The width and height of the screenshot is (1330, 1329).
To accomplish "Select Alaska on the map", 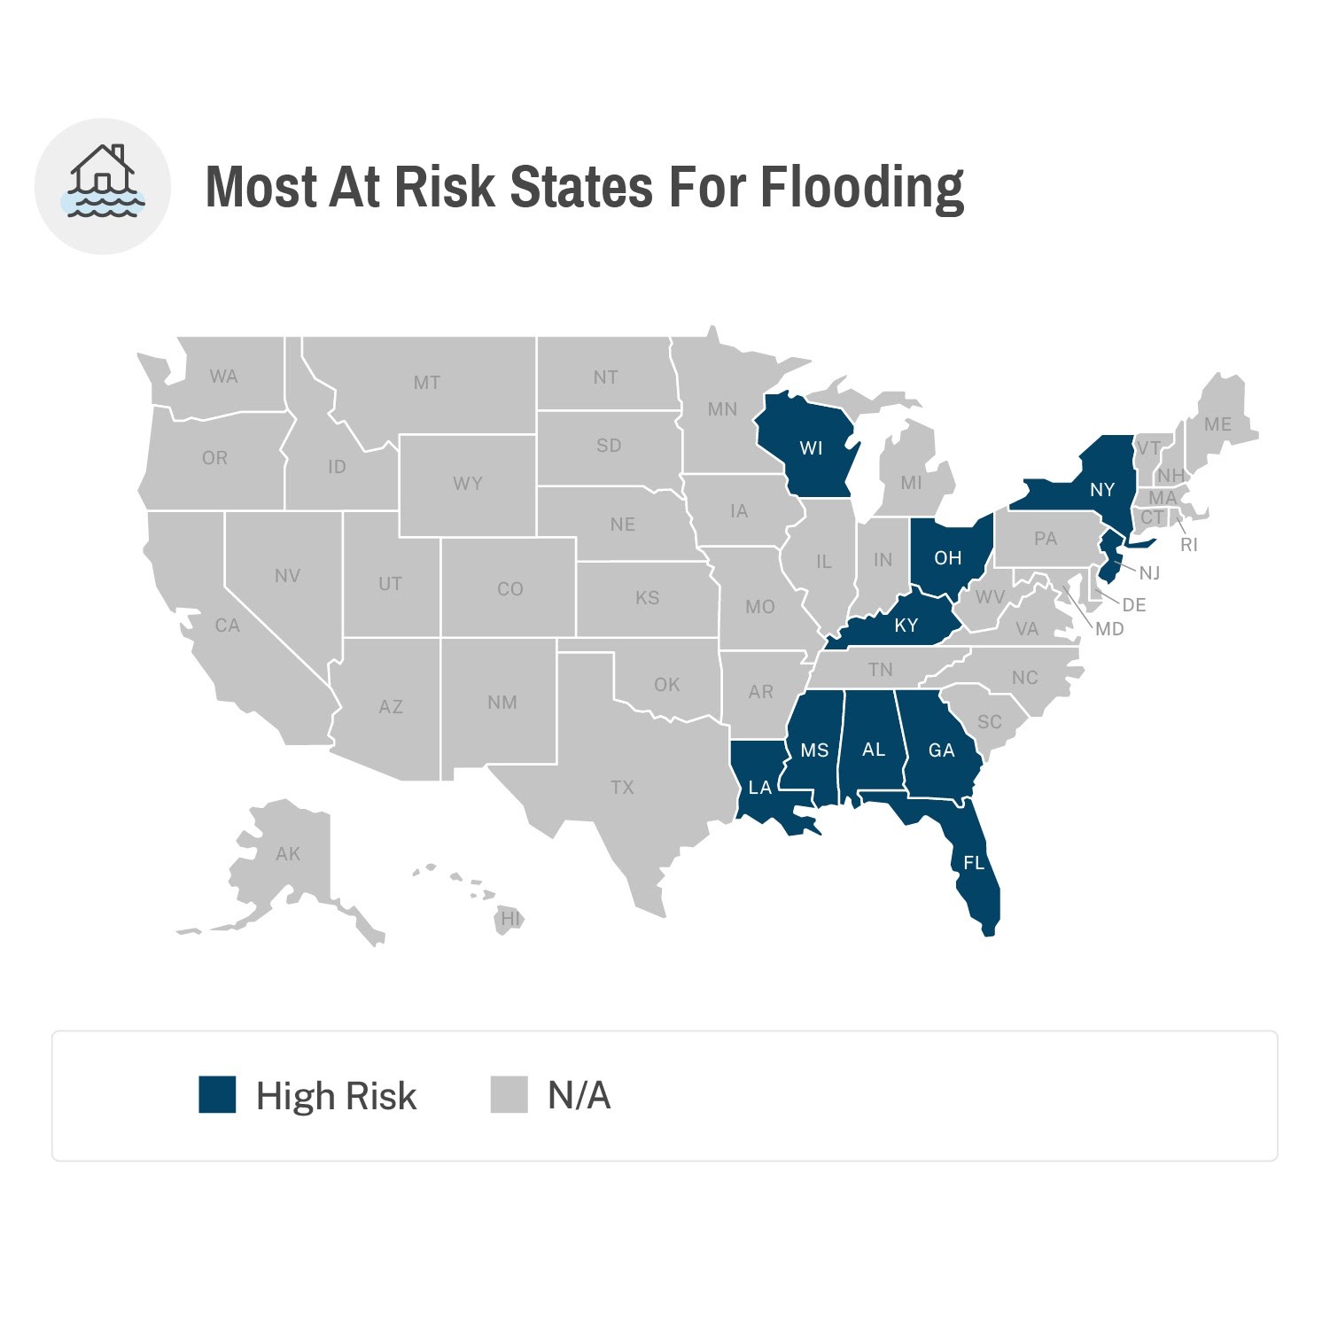I will [288, 854].
